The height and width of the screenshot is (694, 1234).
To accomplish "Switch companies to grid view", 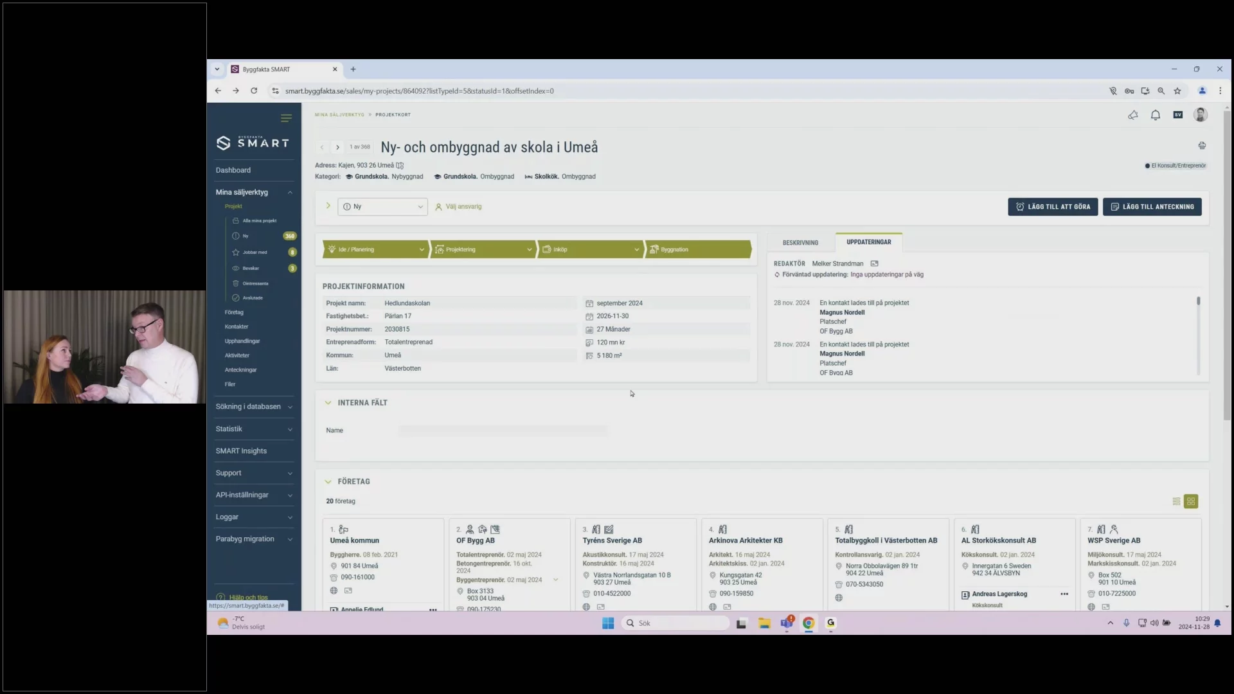I will pos(1191,501).
